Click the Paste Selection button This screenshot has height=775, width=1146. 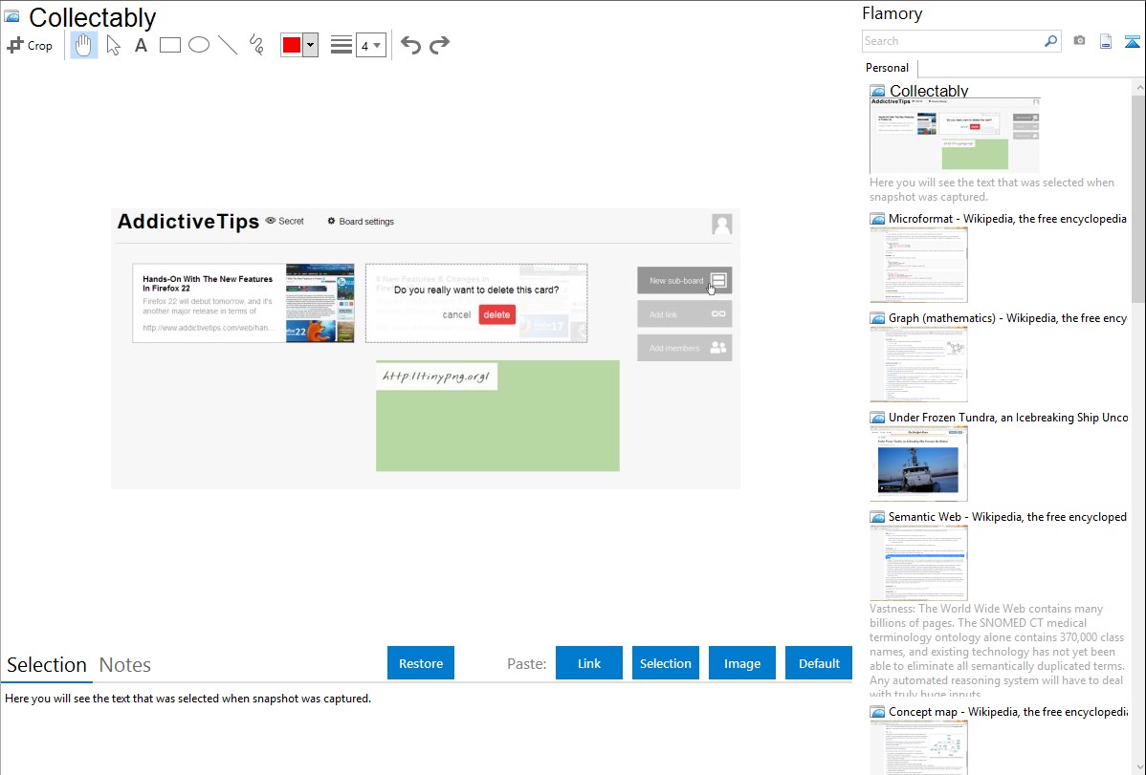(665, 663)
